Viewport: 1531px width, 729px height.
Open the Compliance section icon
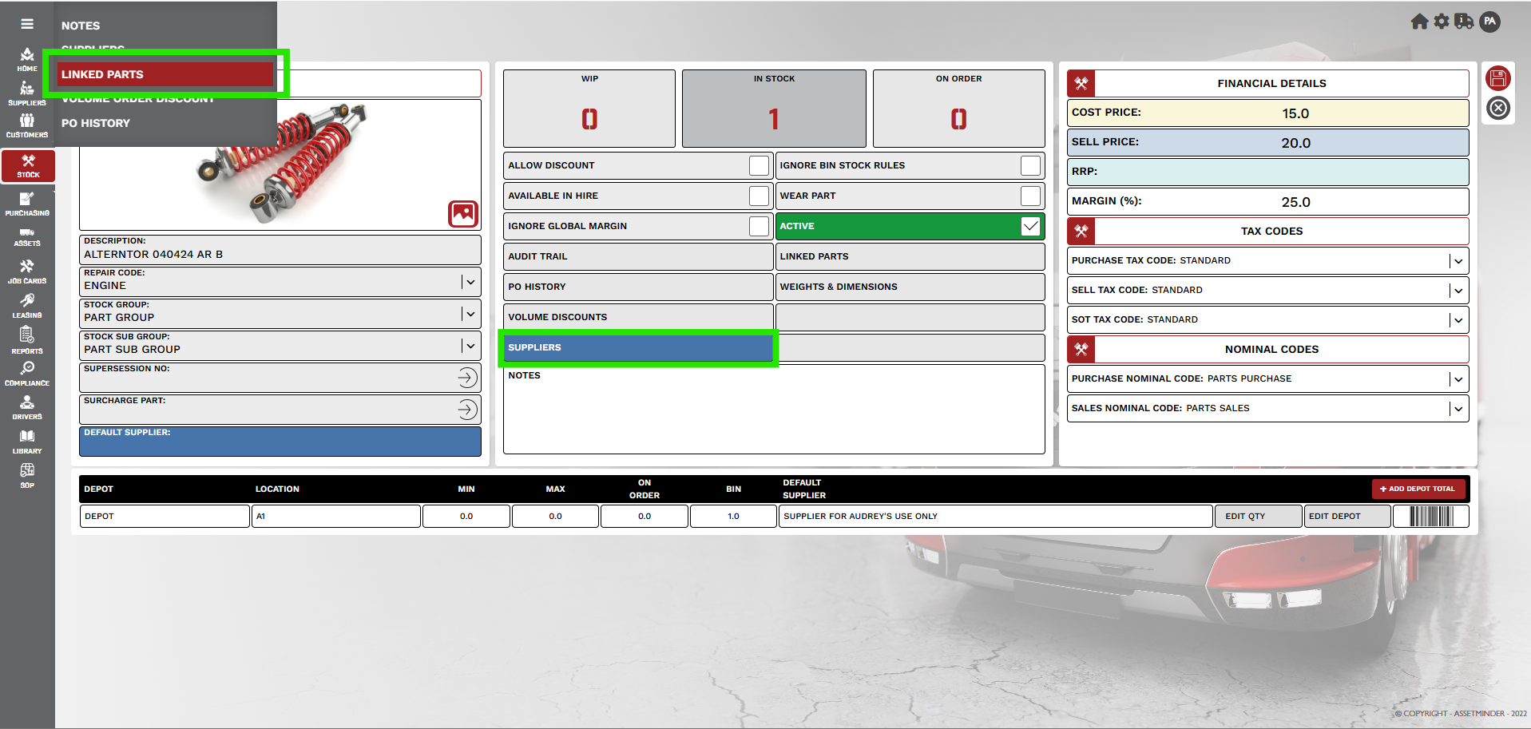pyautogui.click(x=27, y=373)
